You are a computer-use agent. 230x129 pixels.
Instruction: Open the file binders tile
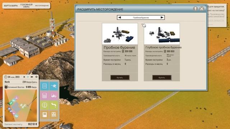pos(54,115)
